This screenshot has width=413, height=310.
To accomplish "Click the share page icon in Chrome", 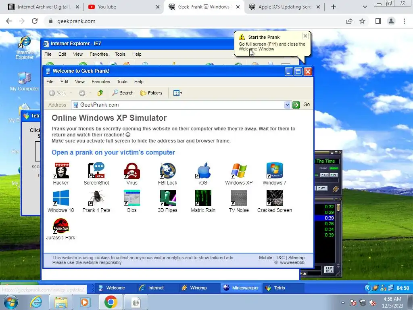I will tap(349, 21).
